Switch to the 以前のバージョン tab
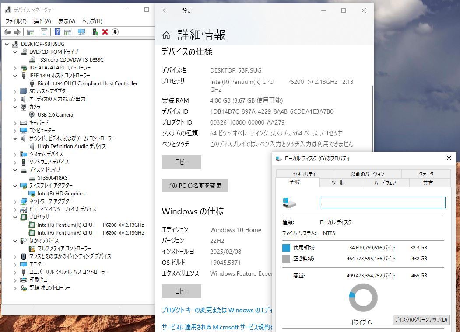The image size is (460, 332). point(367,174)
